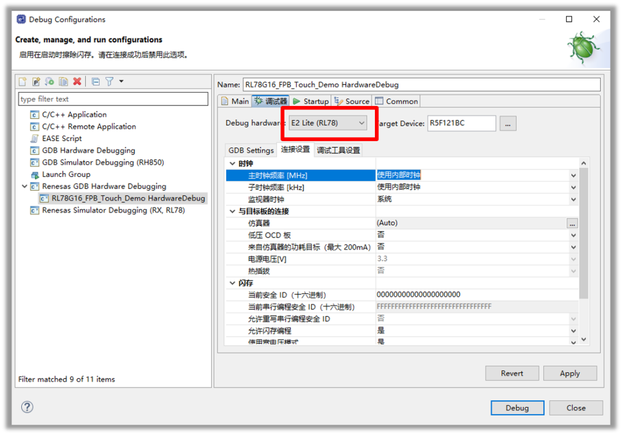Open the main clock frequency dropdown arrow

573,175
